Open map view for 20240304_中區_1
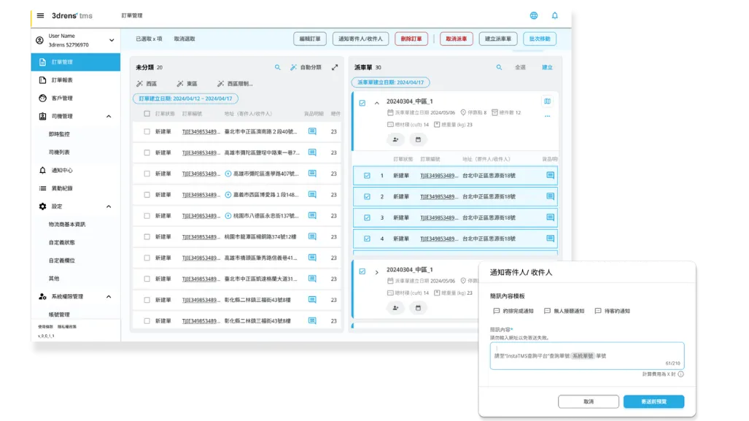The image size is (749, 421). (x=548, y=101)
